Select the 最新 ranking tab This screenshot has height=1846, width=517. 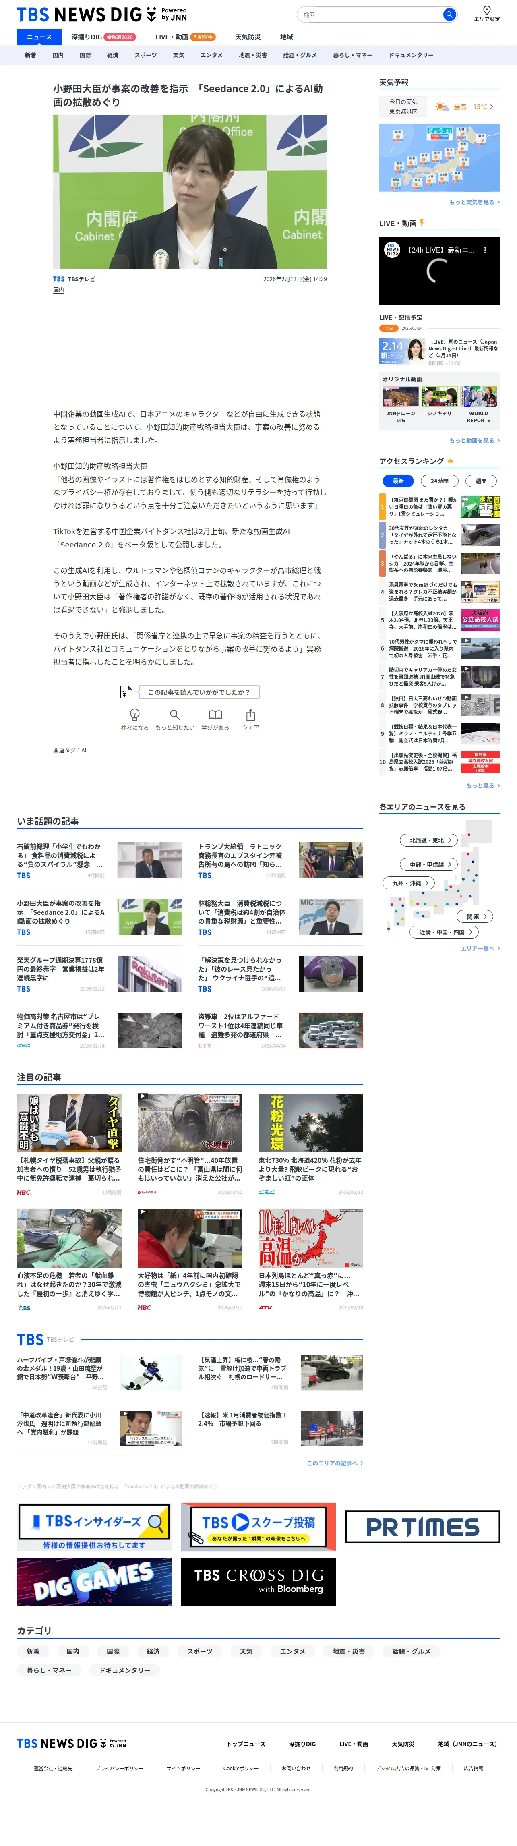pos(398,481)
